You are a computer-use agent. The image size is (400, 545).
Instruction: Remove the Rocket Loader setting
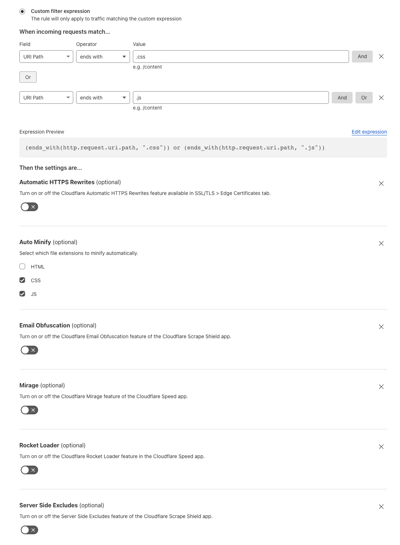coord(381,447)
